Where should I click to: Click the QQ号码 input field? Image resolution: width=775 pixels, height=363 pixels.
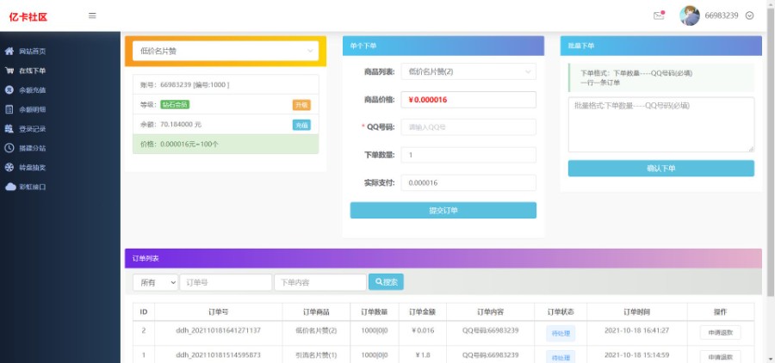469,127
